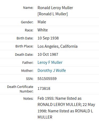
Task: Click the SSN value 551505559
Action: click(x=47, y=79)
